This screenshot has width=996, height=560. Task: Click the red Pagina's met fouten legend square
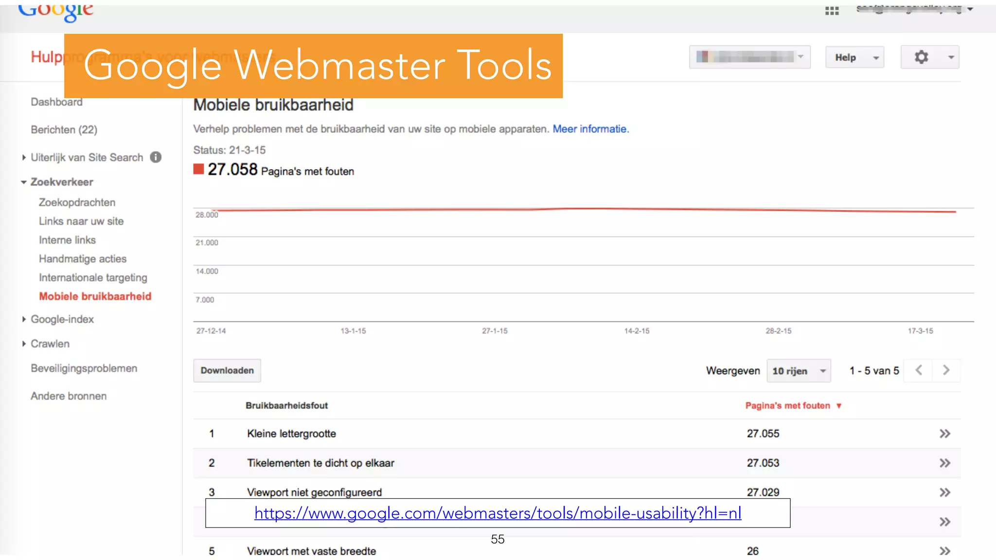click(198, 169)
